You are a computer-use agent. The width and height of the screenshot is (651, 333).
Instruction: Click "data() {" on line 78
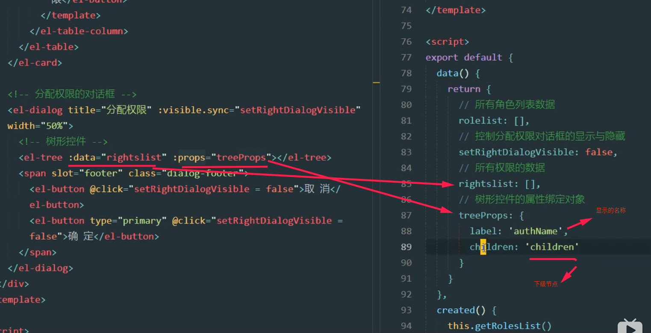point(459,73)
